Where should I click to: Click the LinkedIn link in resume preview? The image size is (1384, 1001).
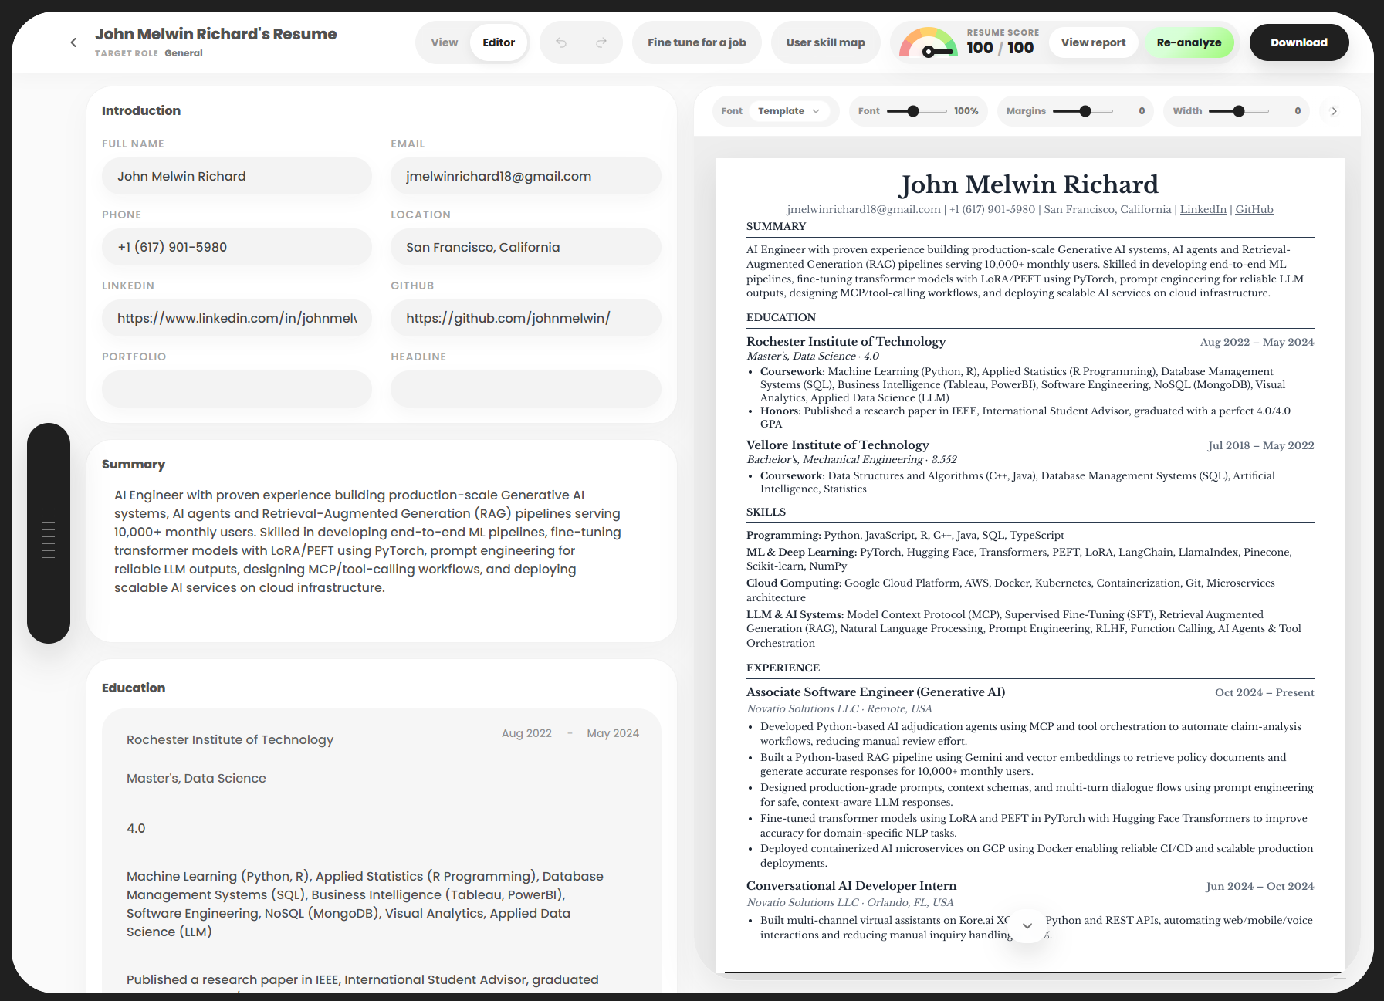(x=1203, y=209)
